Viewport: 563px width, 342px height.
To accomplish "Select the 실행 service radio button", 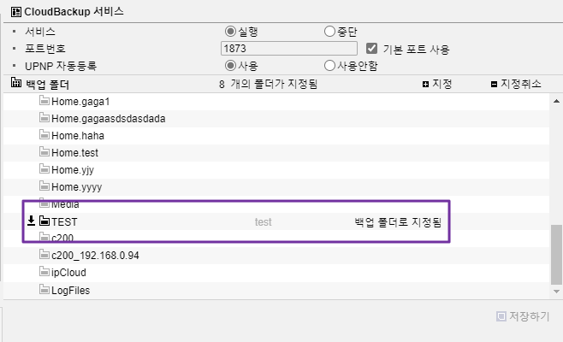I will (x=230, y=32).
